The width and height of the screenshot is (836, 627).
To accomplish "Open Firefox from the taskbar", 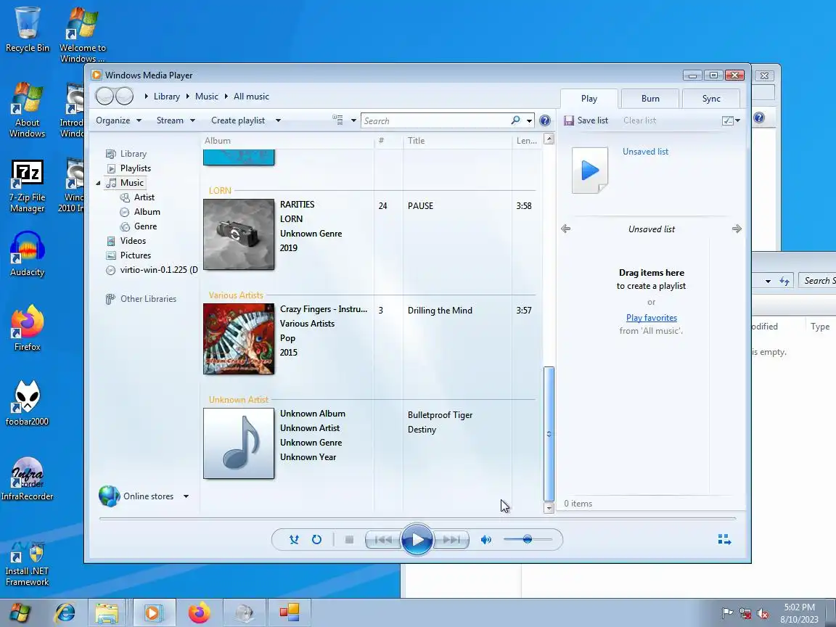I will [199, 612].
